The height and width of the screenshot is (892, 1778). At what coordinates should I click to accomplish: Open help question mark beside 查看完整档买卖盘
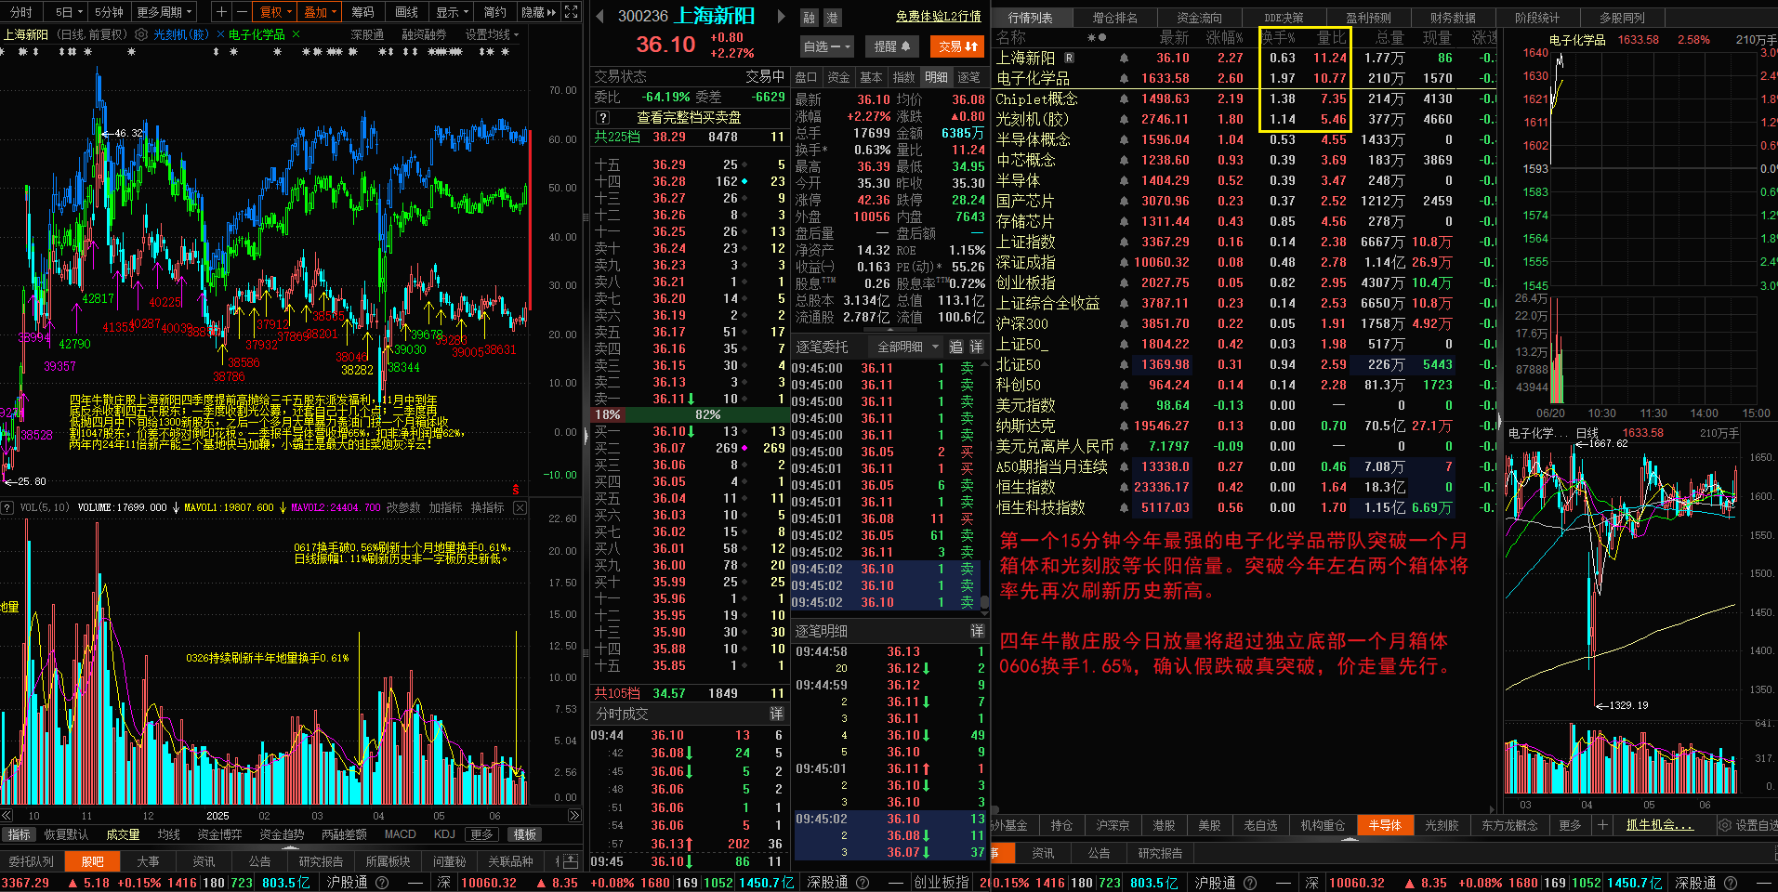602,118
